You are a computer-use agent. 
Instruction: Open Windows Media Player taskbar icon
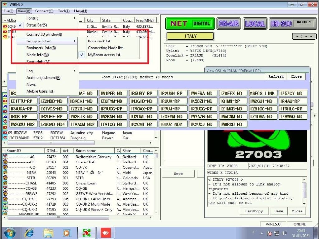(x=67, y=233)
